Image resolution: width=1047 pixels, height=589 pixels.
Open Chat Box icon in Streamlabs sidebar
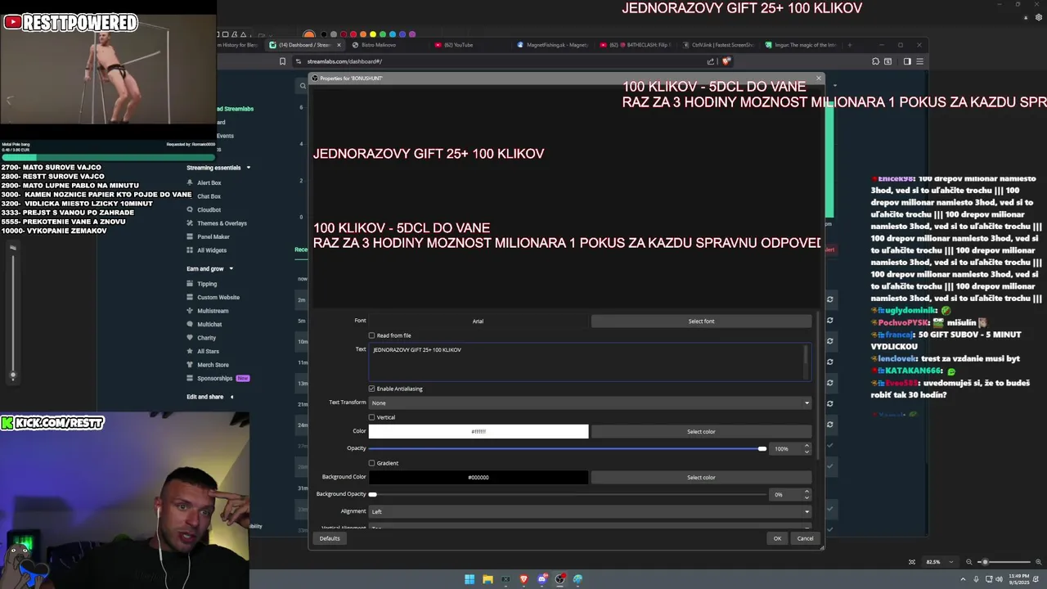[190, 196]
